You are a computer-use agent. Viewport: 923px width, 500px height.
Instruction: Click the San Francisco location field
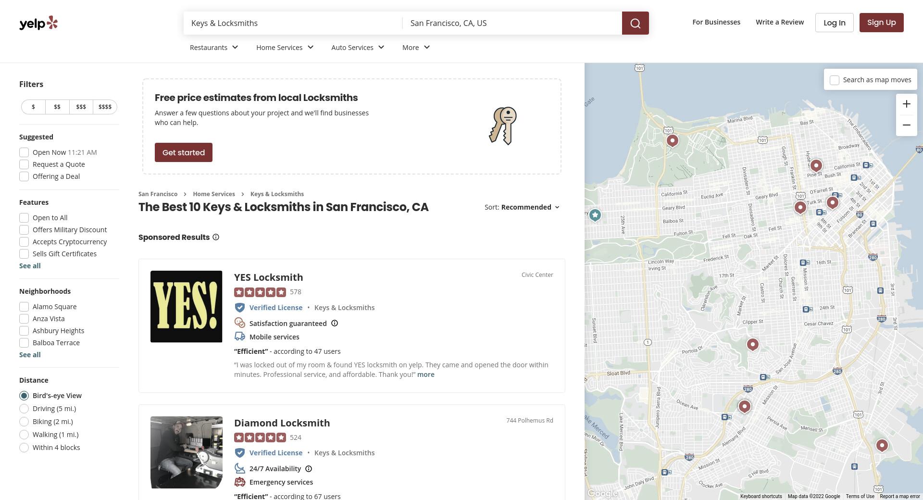[512, 23]
